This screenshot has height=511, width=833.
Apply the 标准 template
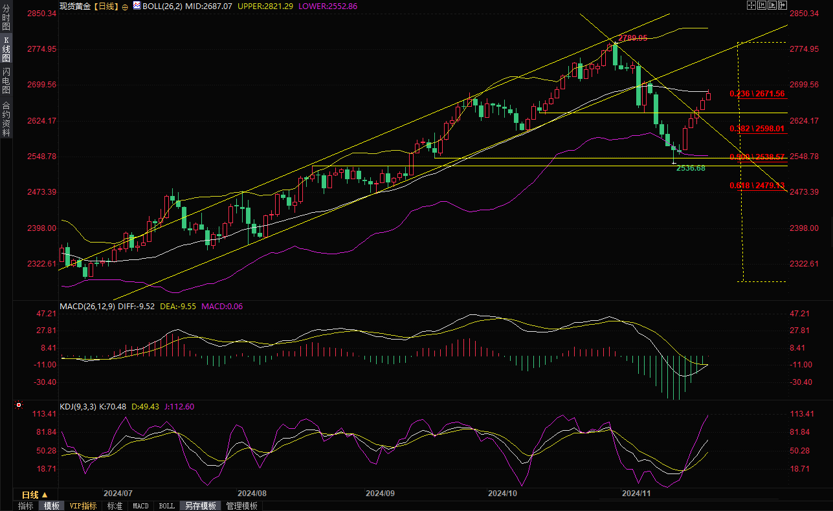115,506
